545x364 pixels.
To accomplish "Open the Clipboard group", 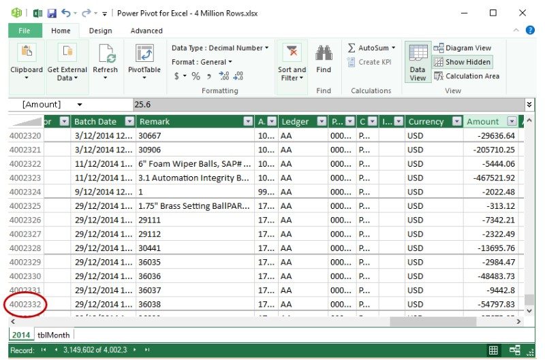I will tap(27, 63).
